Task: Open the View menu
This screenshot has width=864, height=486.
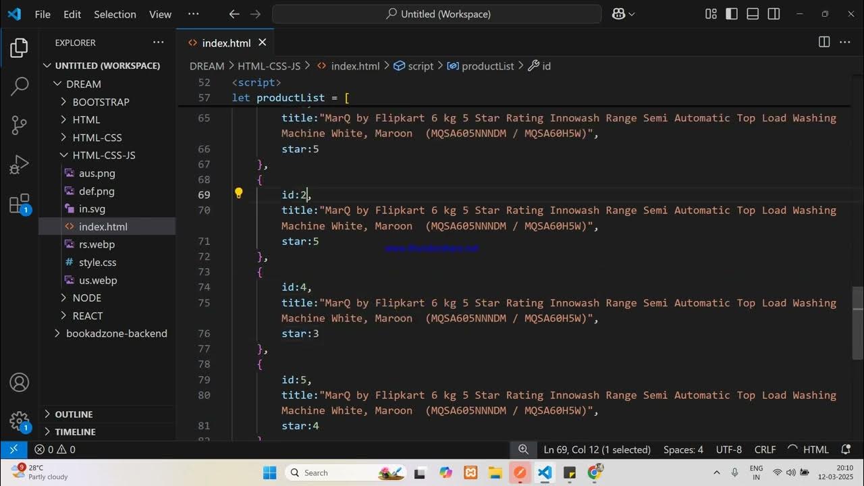Action: 160,13
